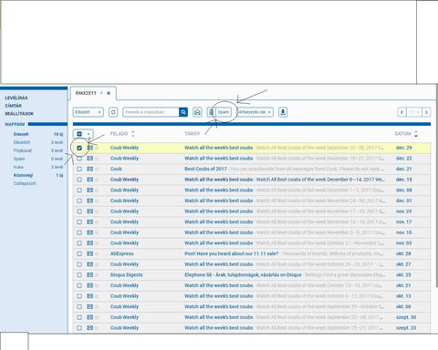Open the Elküldött sent folder
This screenshot has width=438, height=350.
[22, 142]
